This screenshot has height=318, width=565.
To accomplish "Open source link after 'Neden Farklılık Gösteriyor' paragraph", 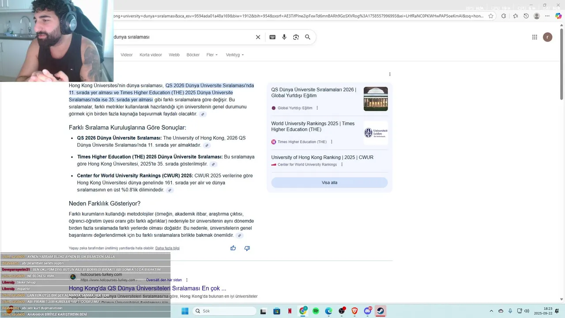I will (239, 235).
